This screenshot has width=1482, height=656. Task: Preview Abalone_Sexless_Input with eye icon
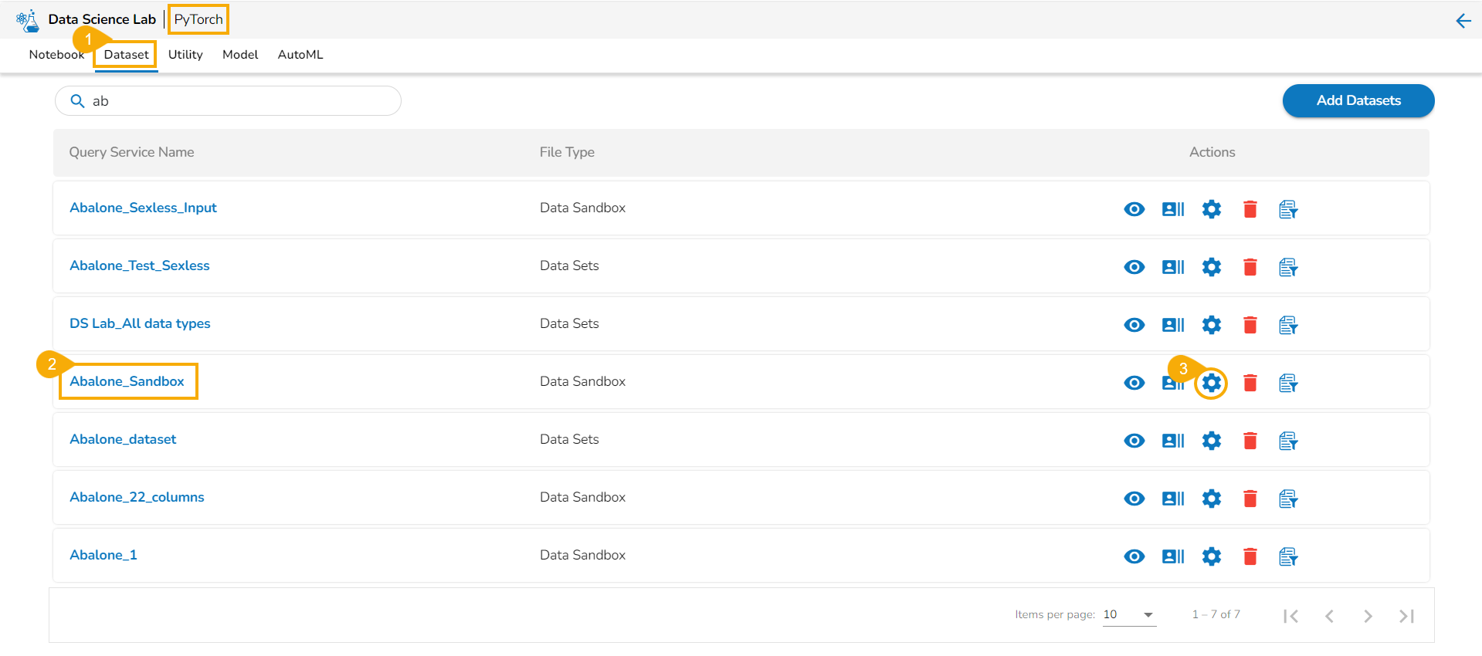[x=1134, y=209]
